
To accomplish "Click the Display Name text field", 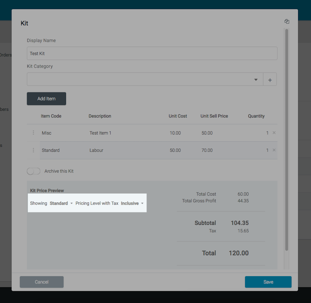I will 152,54.
